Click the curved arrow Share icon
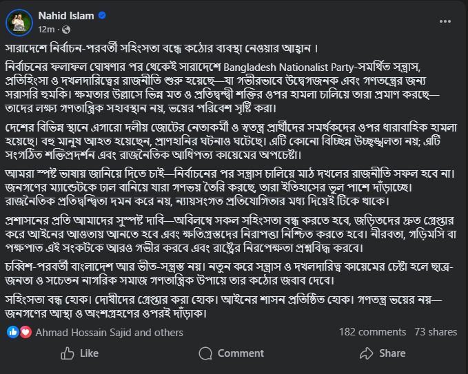 tap(367, 353)
